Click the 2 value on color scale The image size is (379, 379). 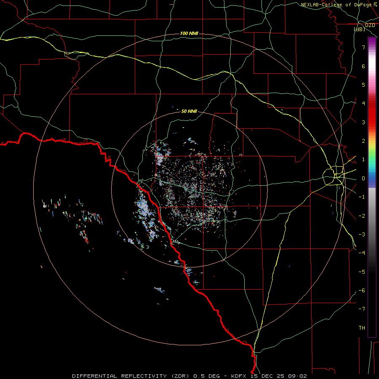363,141
